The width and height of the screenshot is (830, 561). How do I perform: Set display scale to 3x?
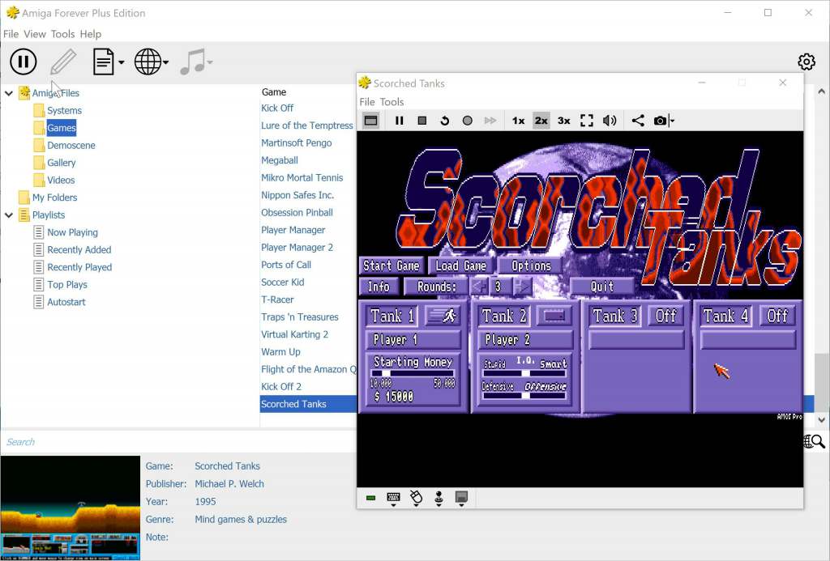tap(564, 121)
